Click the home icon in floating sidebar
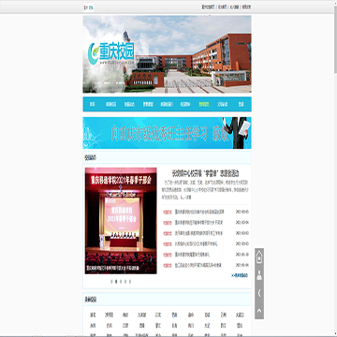This screenshot has height=337, width=337. point(259,257)
